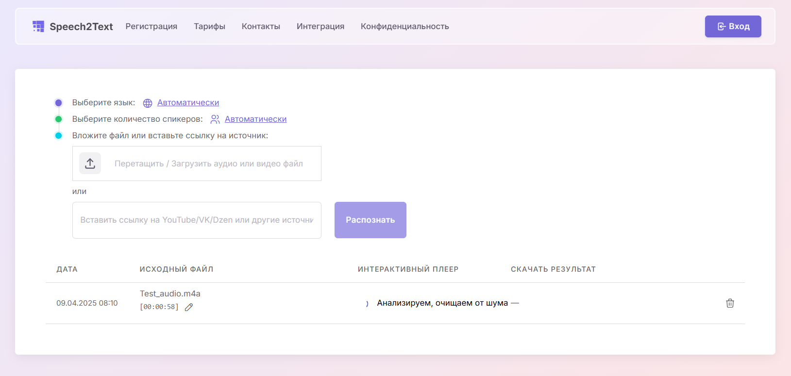Image resolution: width=791 pixels, height=376 pixels.
Task: Click the Speech2Text brand name
Action: pos(81,27)
